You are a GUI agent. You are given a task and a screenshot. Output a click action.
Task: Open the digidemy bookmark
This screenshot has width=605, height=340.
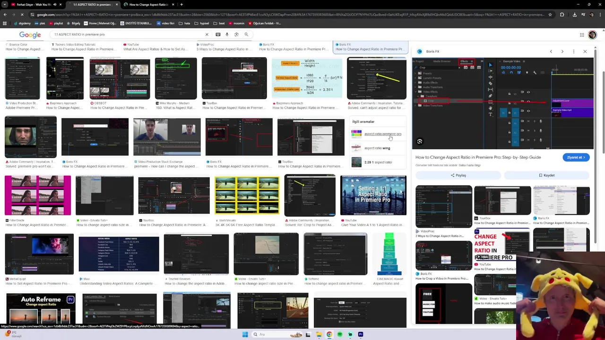click(23, 23)
